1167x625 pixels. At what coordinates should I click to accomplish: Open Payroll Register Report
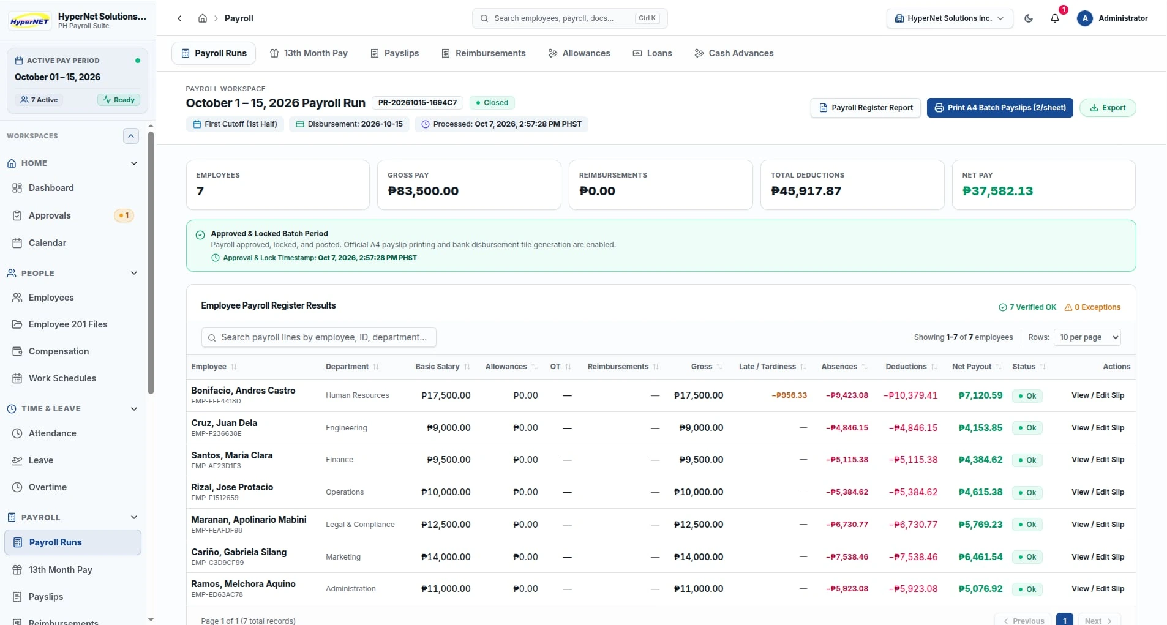(x=865, y=108)
